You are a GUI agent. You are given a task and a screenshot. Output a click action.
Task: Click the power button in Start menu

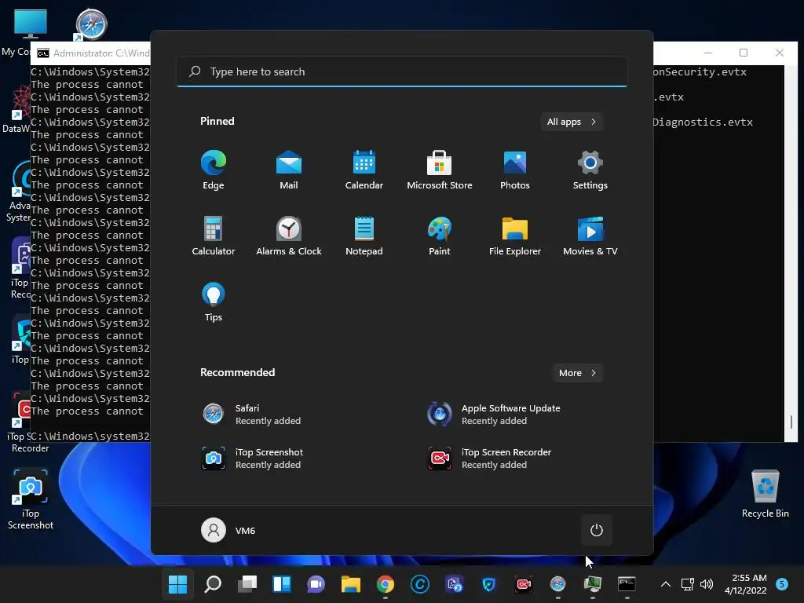pos(597,530)
